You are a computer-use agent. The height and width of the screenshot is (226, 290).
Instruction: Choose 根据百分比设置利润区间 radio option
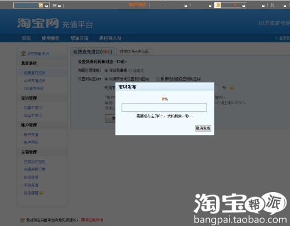(x=106, y=79)
